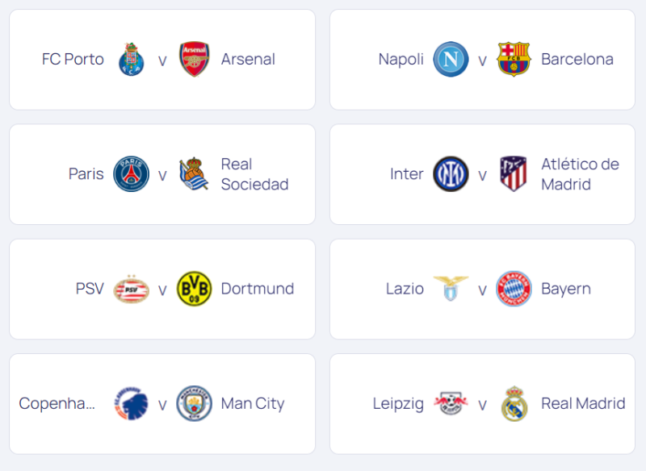Select the RB Leipzig bulls logo
The width and height of the screenshot is (646, 471).
(x=451, y=403)
